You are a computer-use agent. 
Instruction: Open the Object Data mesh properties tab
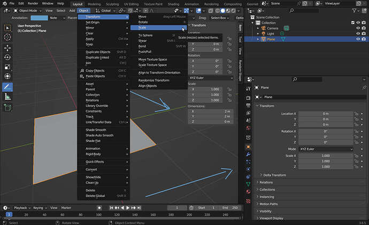248,184
